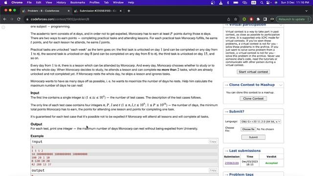The image size is (313, 176).
Task: Click the Problem tags panel heading
Action: pyautogui.click(x=241, y=174)
